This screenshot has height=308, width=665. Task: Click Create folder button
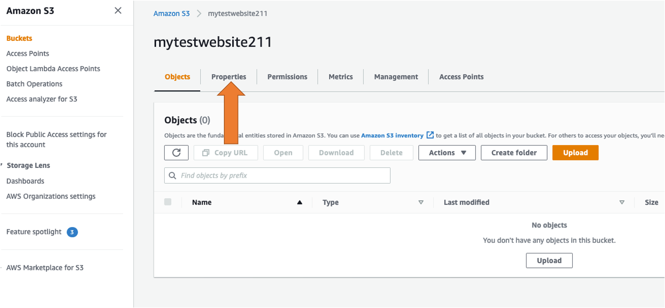pyautogui.click(x=514, y=153)
